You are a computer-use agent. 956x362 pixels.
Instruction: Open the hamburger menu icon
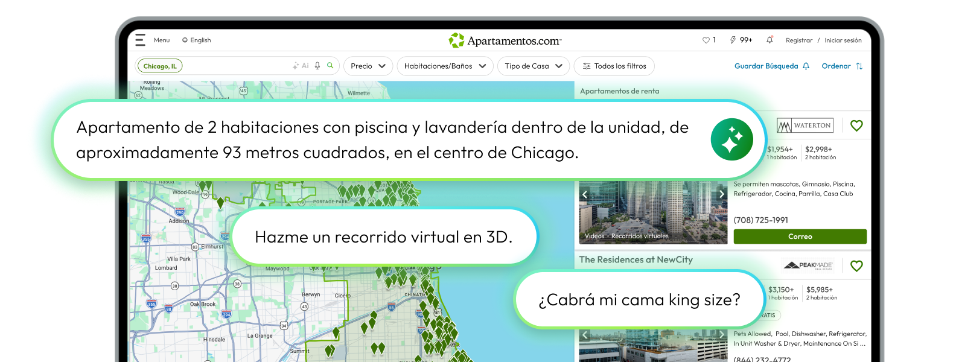coord(140,40)
